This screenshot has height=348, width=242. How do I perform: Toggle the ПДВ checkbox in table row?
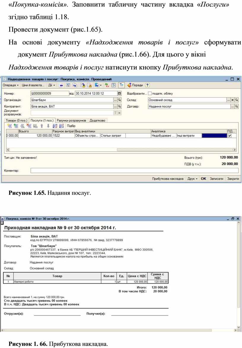pyautogui.click(x=230, y=136)
